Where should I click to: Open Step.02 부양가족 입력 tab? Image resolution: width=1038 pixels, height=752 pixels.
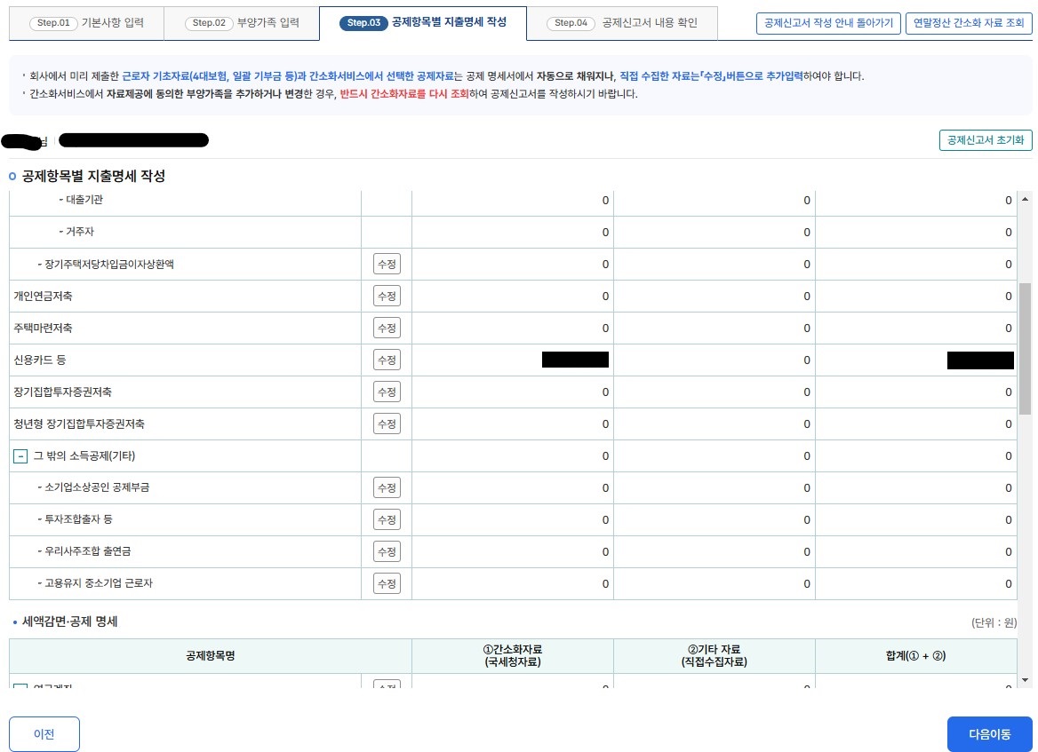click(242, 23)
